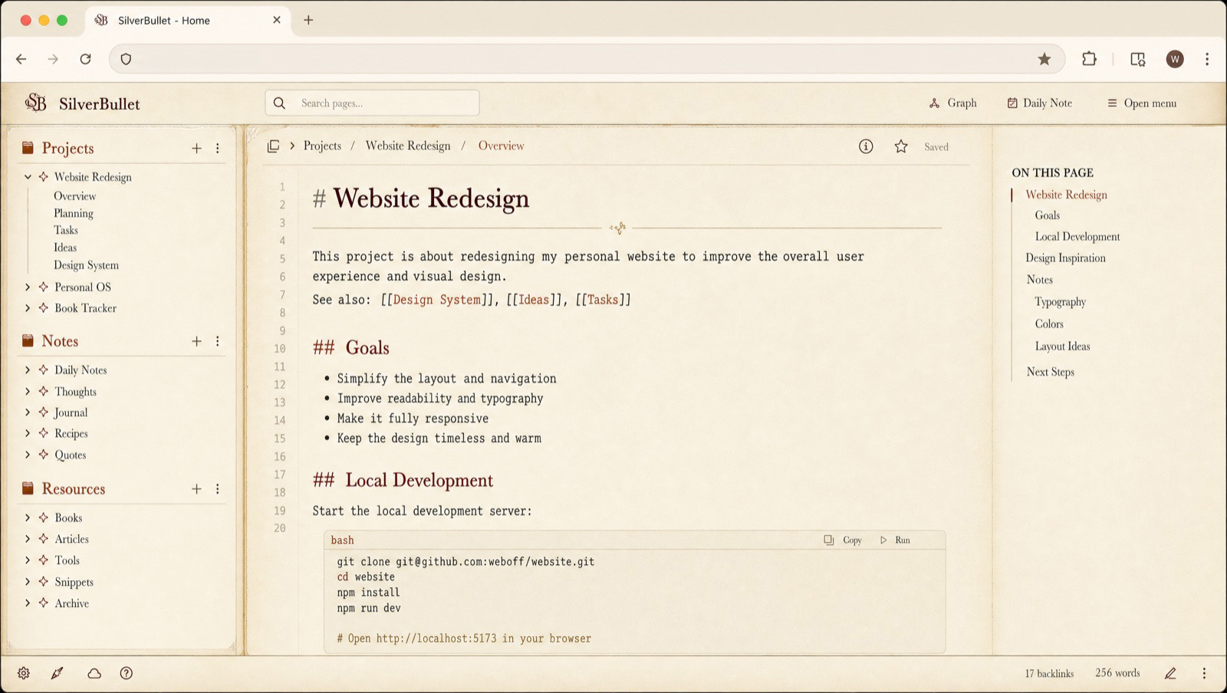Image resolution: width=1227 pixels, height=693 pixels.
Task: Bookmark this page with browser star
Action: pos(1044,59)
